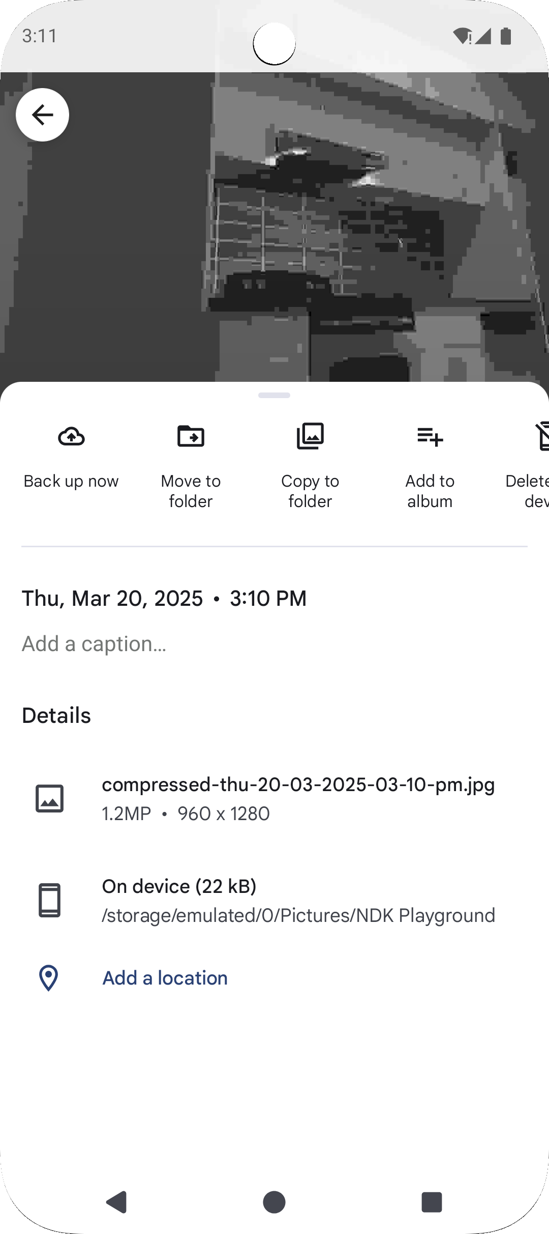Tap the image file icon in Details
This screenshot has width=549, height=1234.
point(49,798)
